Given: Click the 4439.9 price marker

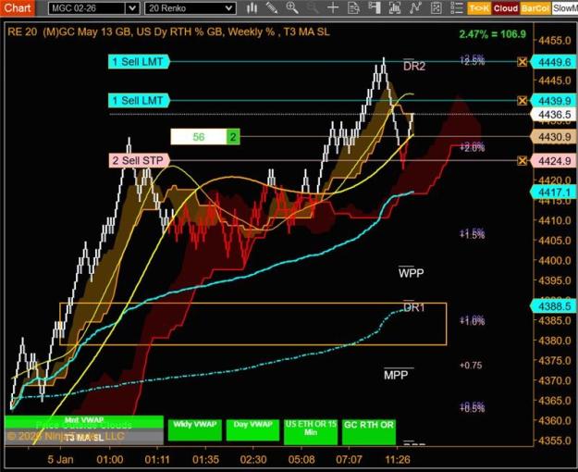Looking at the screenshot, I should point(554,100).
